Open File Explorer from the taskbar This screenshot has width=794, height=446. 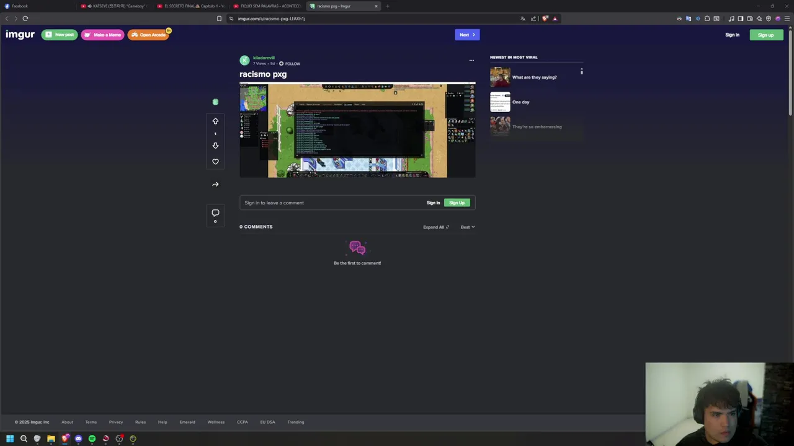click(51, 439)
